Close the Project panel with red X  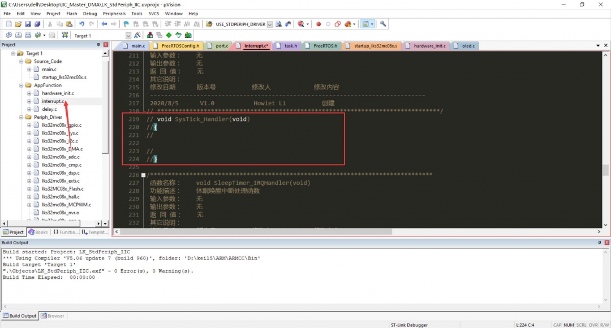pyautogui.click(x=106, y=45)
